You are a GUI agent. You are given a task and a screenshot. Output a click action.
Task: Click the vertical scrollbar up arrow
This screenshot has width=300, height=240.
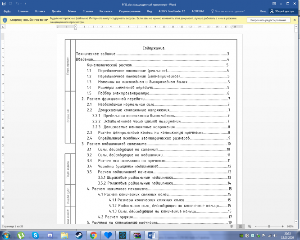click(296, 26)
